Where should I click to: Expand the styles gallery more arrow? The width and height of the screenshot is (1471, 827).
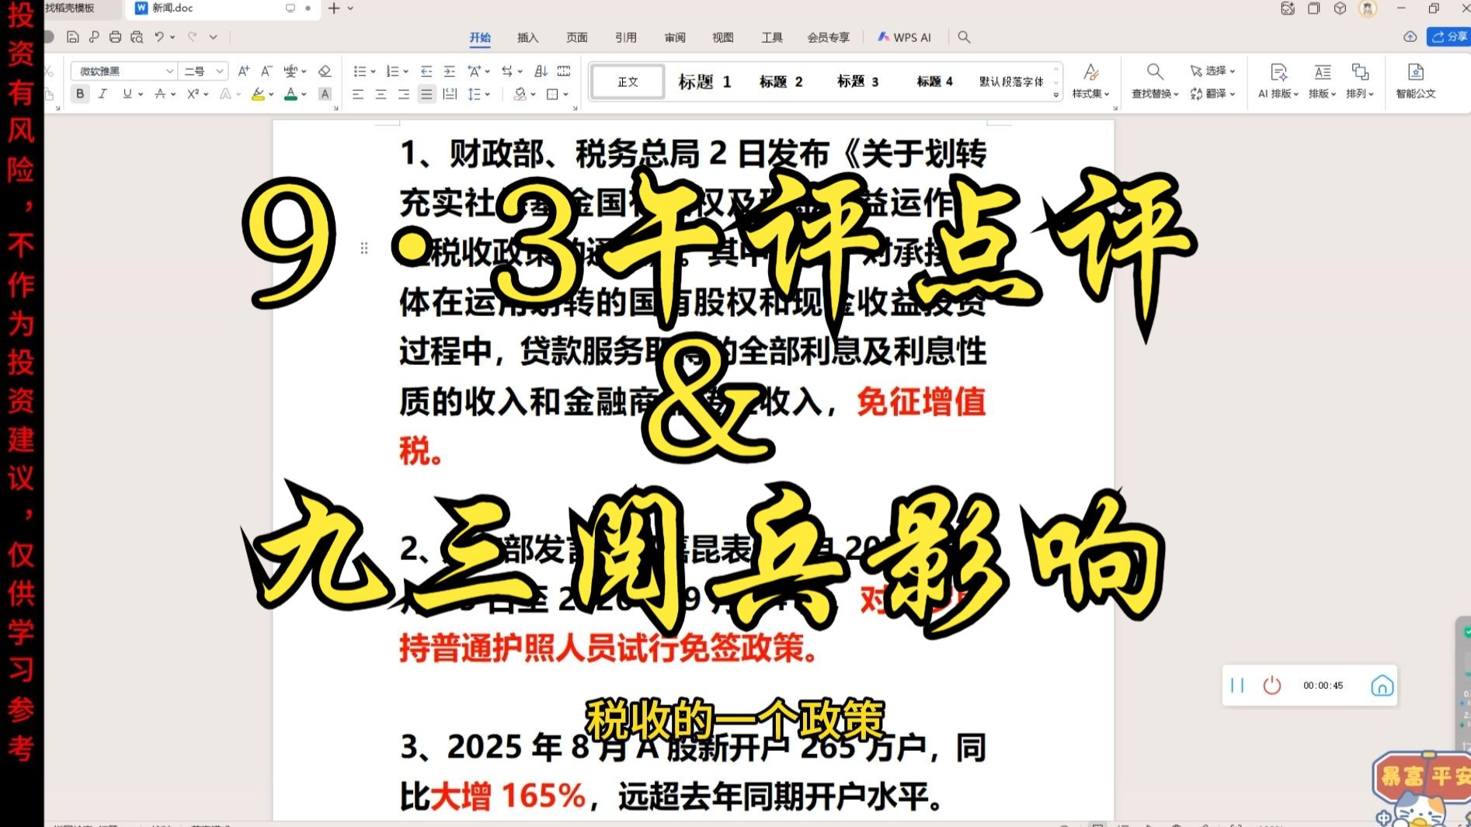[x=1056, y=95]
